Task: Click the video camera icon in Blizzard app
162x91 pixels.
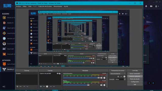Action: coord(151,6)
